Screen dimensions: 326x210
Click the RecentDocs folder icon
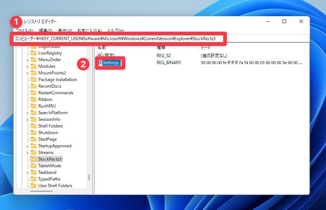click(x=34, y=86)
